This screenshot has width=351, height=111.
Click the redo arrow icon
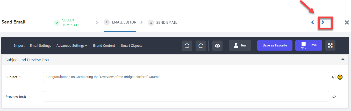pos(201,45)
